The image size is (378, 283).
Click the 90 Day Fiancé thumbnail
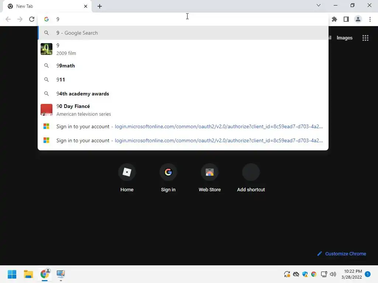46,110
